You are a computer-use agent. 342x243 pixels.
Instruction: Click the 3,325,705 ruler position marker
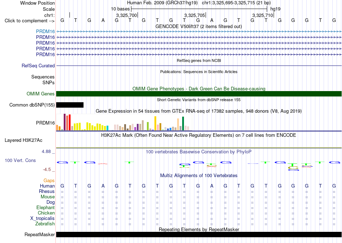click(194, 15)
